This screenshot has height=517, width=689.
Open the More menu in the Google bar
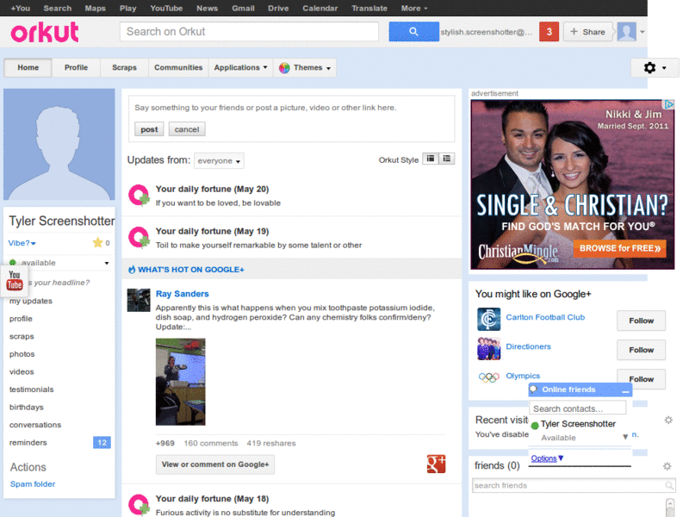click(414, 9)
